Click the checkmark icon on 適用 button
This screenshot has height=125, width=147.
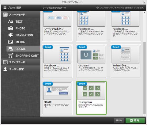(x=131, y=120)
